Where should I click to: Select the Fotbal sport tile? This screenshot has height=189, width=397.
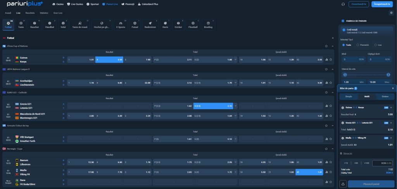[x=9, y=25]
